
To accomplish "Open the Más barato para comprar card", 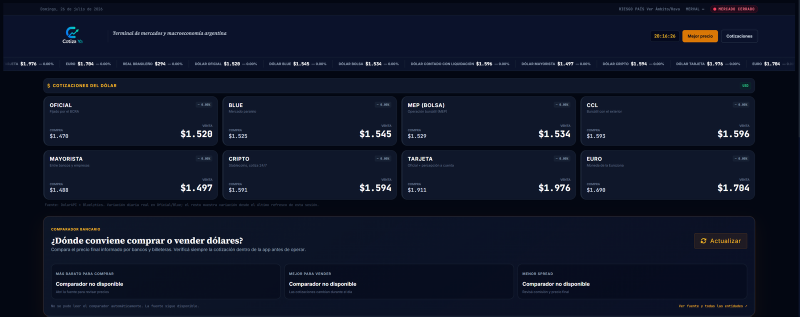I will tap(165, 281).
